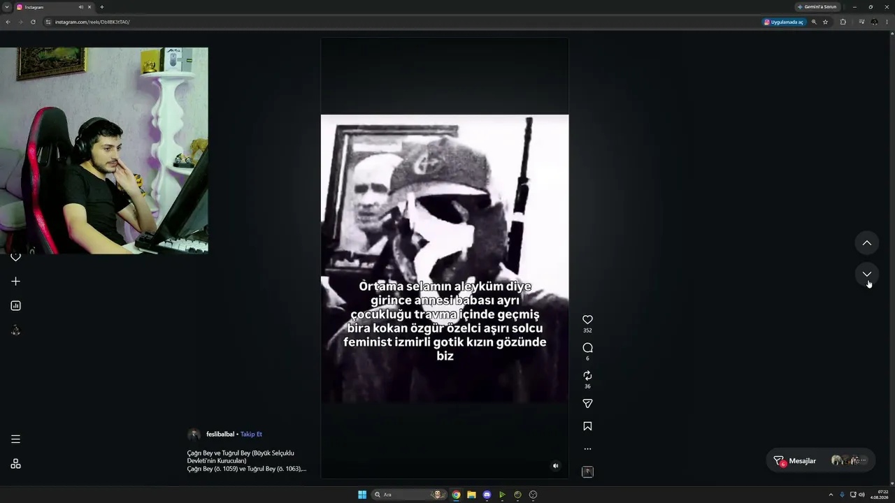Open Discord from the taskbar
The image size is (895, 503).
pos(487,495)
